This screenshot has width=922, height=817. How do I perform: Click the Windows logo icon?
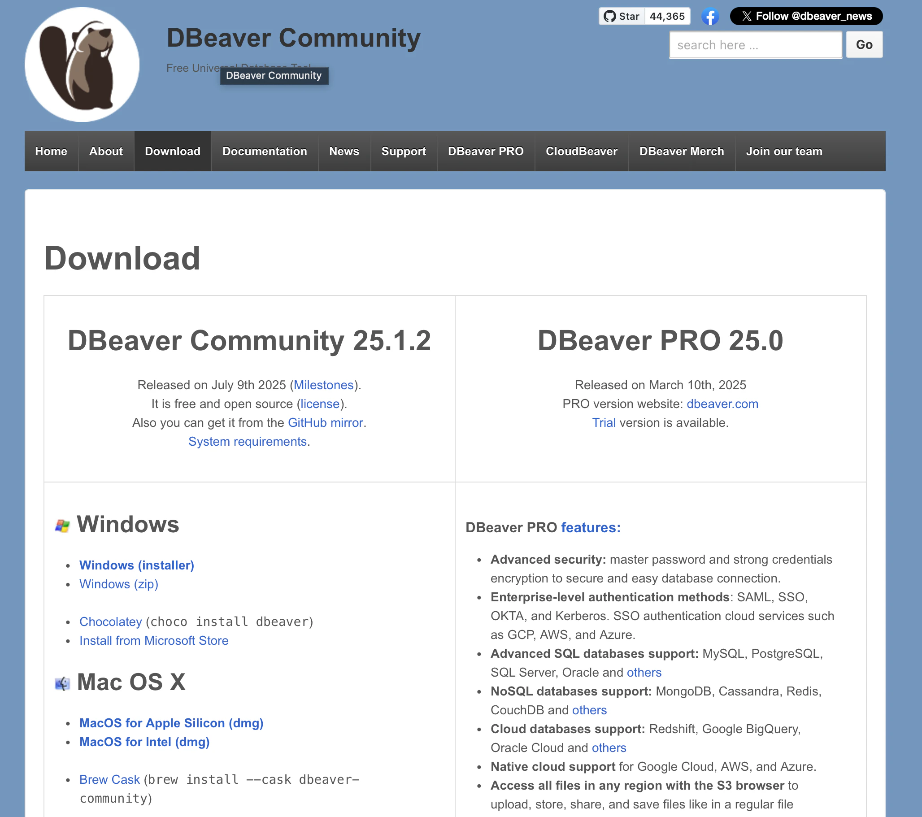click(62, 526)
